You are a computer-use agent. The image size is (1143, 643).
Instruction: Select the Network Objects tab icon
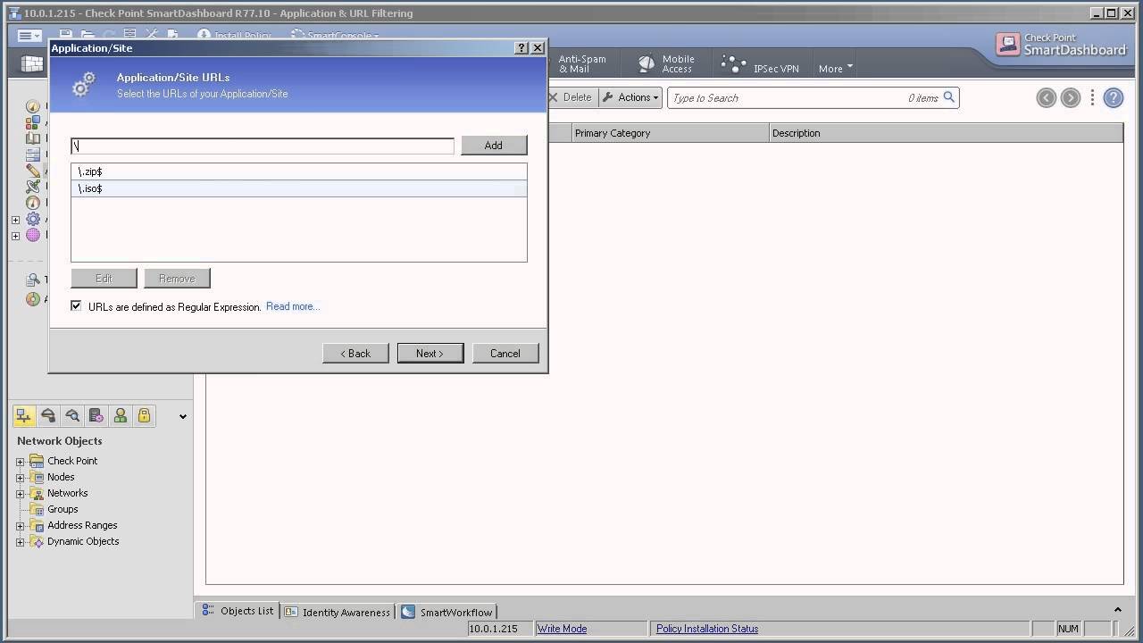click(x=24, y=416)
